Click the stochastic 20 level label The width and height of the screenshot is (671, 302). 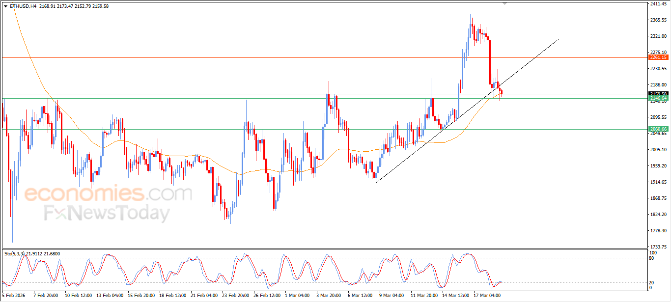(x=652, y=282)
